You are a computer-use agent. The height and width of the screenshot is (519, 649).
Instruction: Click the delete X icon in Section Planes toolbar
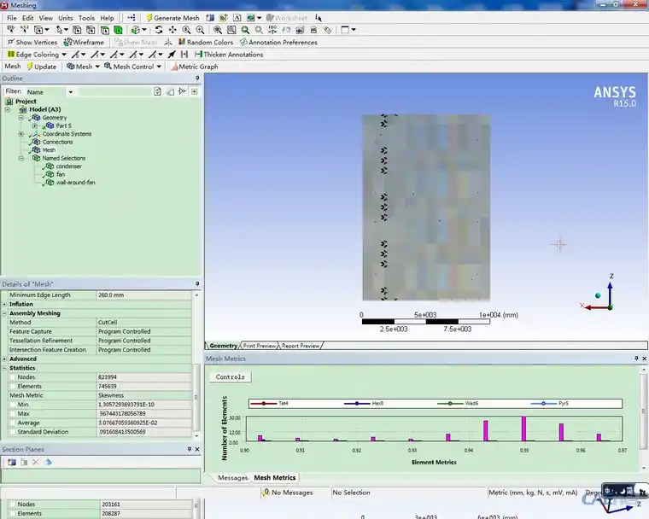point(36,463)
